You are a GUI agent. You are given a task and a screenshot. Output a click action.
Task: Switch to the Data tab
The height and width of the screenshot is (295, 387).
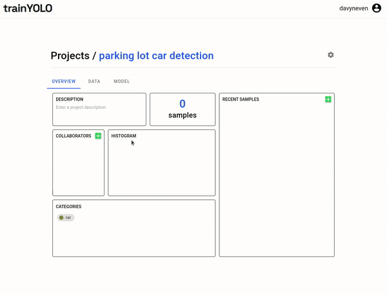pyautogui.click(x=94, y=81)
